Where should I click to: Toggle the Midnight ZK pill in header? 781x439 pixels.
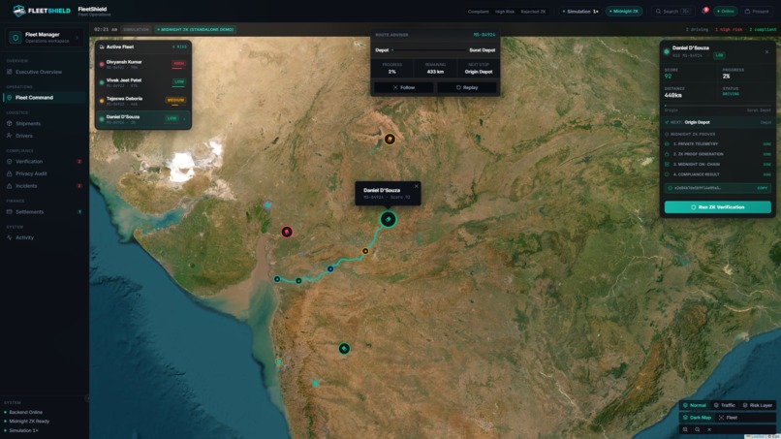(x=624, y=12)
